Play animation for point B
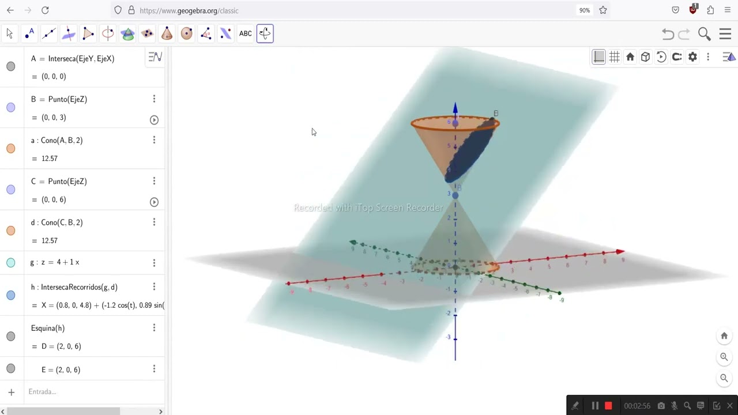This screenshot has width=738, height=415. coord(154,120)
